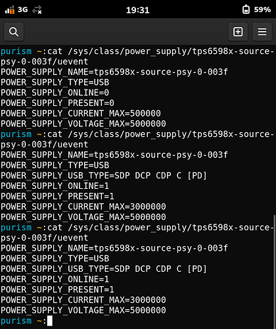The image size is (276, 329).
Task: Open the 19:31 clock in status bar
Action: (x=138, y=10)
